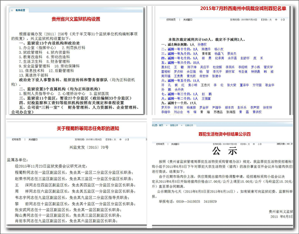Set font size 小 on 中标结果公示四 page
The image size is (299, 234).
(x=259, y=144)
